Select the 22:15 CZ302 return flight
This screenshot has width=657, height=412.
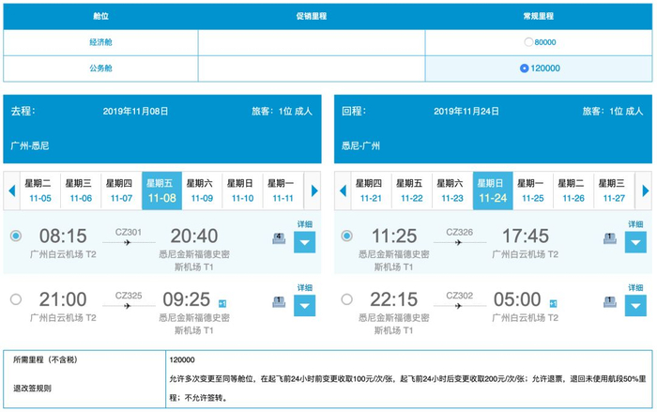click(x=346, y=299)
